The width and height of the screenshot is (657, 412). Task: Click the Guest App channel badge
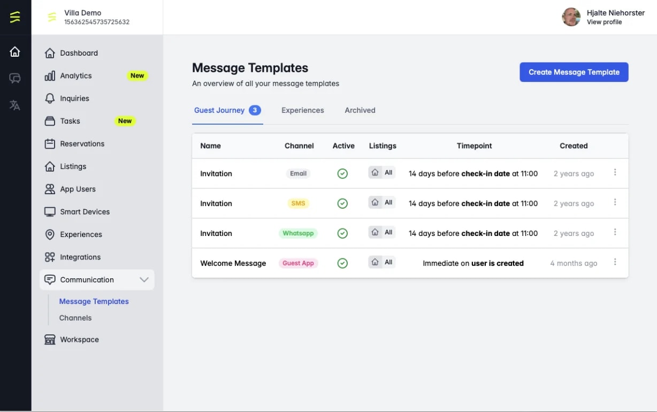coord(299,263)
